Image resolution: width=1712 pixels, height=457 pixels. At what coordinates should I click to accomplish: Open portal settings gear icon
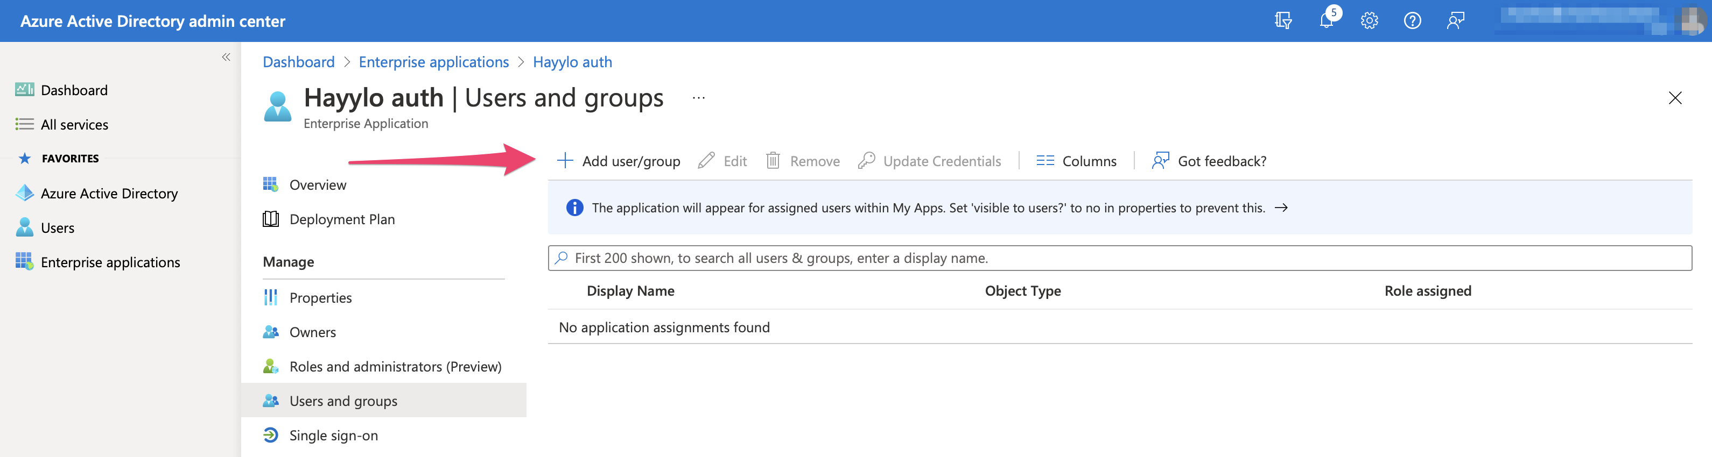tap(1369, 20)
